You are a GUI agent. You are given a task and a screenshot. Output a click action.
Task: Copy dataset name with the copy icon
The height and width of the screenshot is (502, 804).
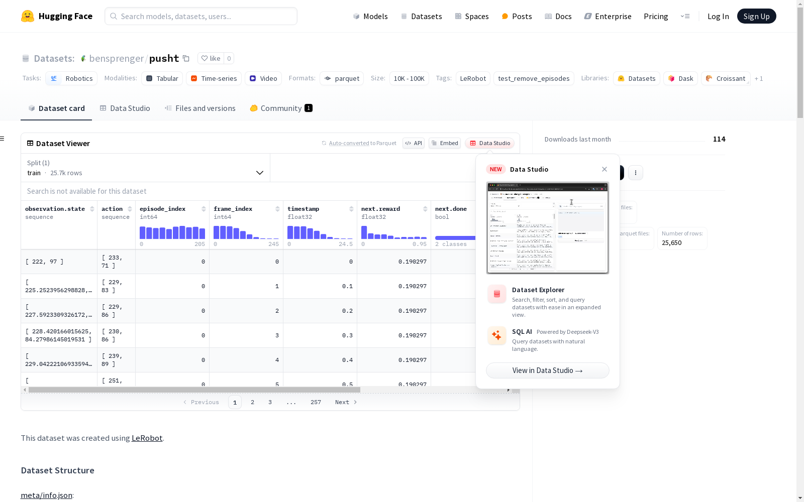coord(186,58)
